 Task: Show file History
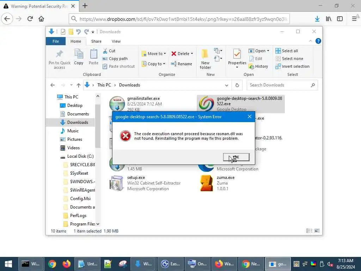258,66
